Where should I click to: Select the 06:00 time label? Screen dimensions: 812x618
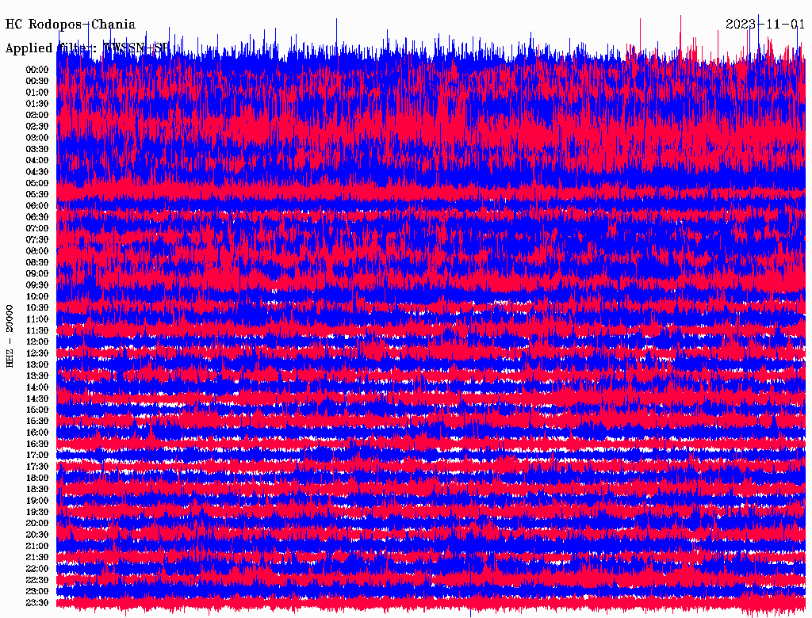[x=36, y=206]
